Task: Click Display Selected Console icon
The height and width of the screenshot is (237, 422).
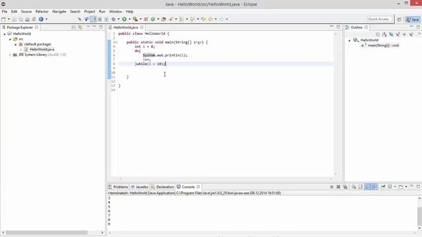Action: tap(390, 187)
